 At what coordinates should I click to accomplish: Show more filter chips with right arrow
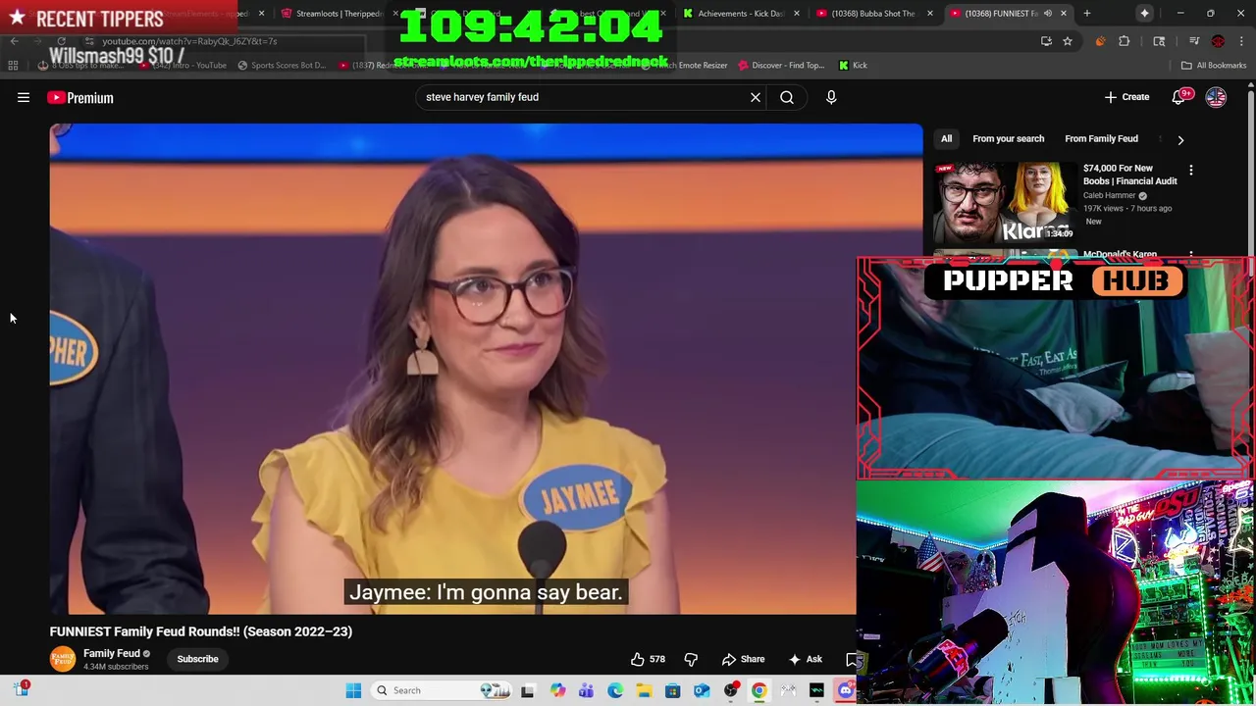(x=1180, y=139)
